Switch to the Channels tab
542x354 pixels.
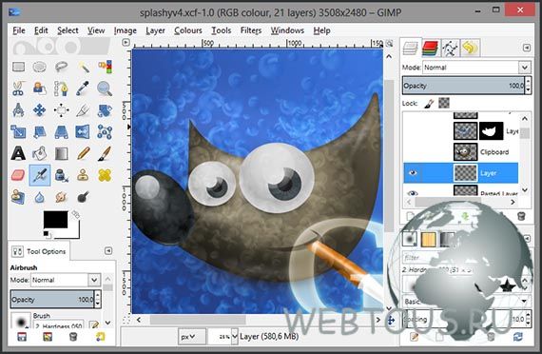430,49
